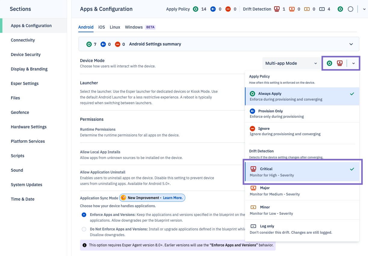Click info icon in Esper Agent notice
The height and width of the screenshot is (256, 368).
85,245
